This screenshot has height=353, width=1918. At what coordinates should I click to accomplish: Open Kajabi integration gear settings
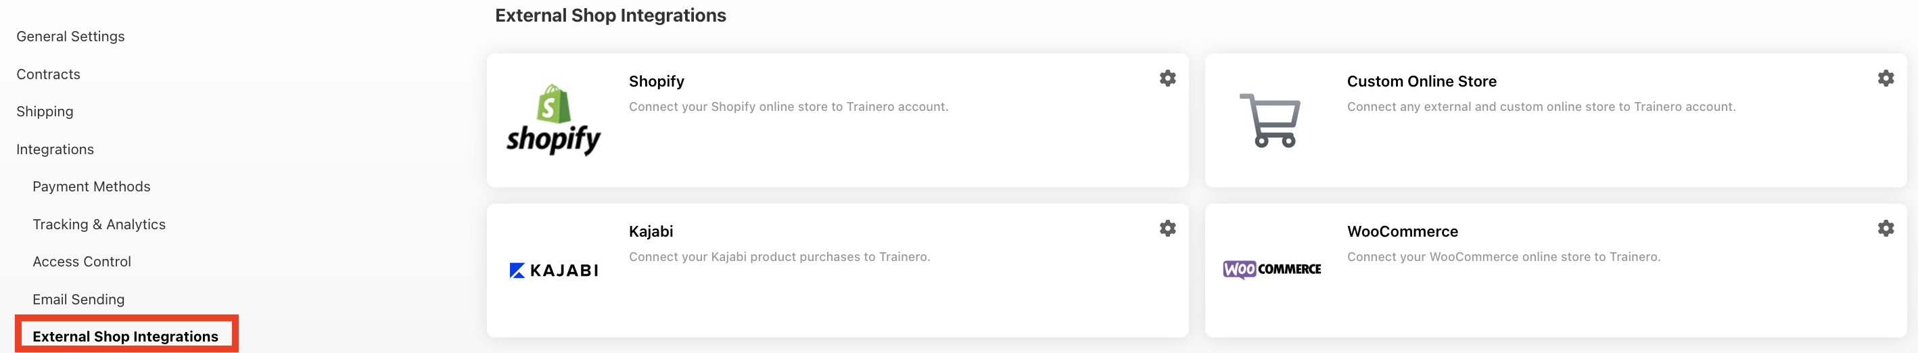coord(1167,228)
